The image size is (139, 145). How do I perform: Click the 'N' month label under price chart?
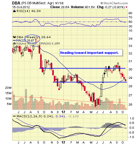[52, 112]
